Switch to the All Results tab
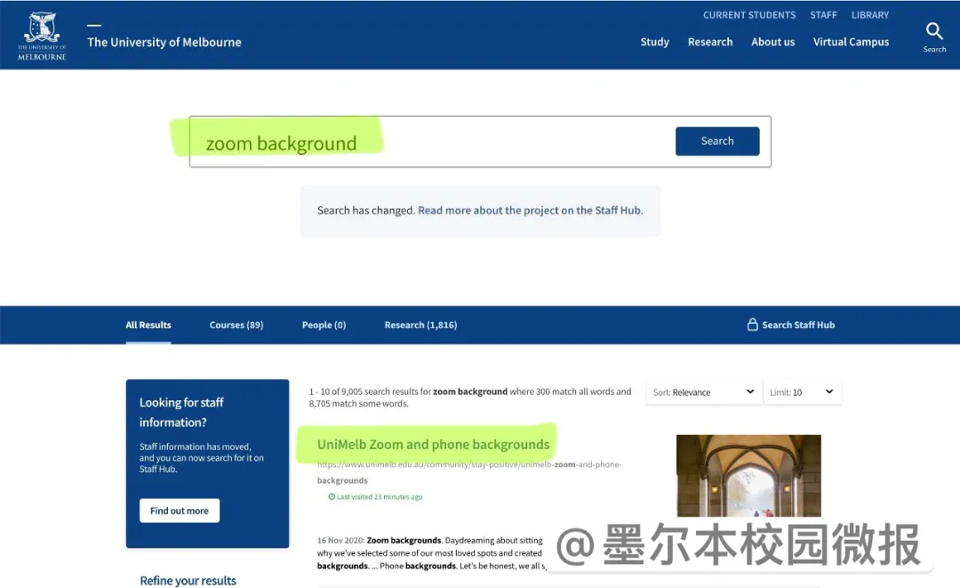The image size is (960, 588). click(x=148, y=326)
